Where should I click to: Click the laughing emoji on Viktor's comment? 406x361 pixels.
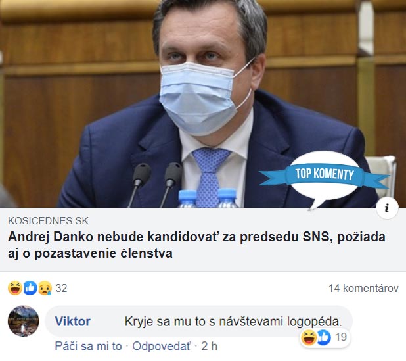point(309,337)
